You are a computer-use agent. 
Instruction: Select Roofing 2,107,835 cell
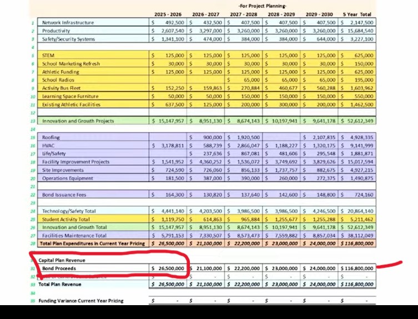point(319,138)
